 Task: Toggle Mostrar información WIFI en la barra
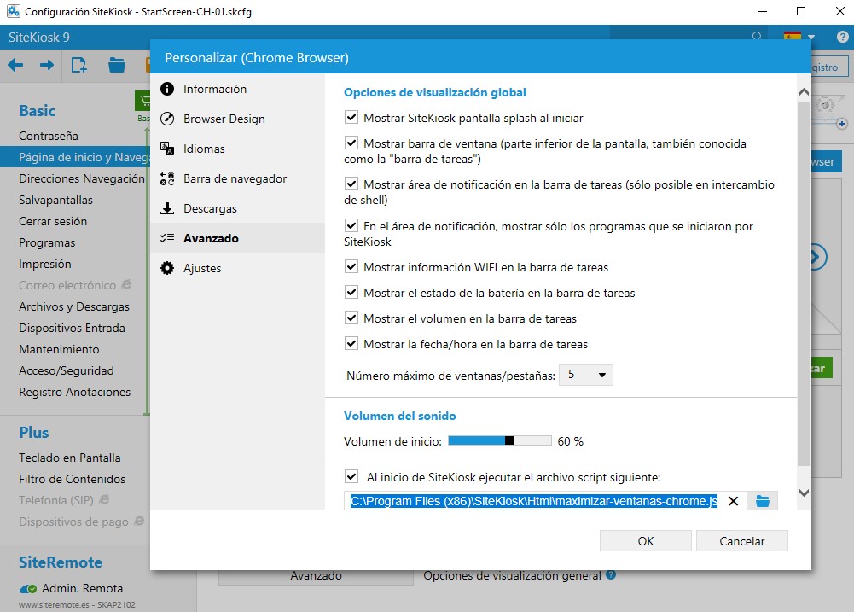tap(351, 267)
